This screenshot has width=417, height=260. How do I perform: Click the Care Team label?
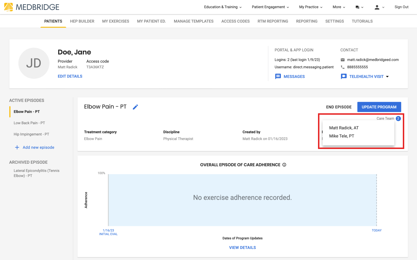[x=385, y=119]
